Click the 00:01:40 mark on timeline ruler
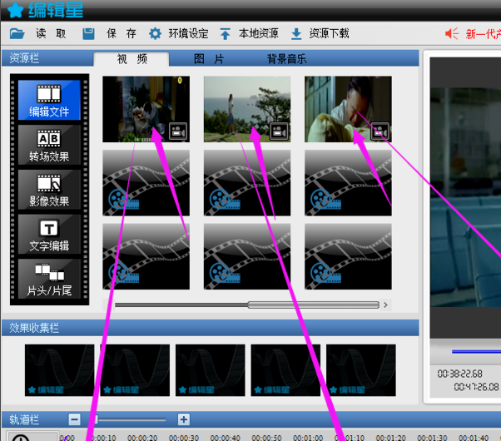The height and width of the screenshot is (441, 501). pyautogui.click(x=474, y=438)
